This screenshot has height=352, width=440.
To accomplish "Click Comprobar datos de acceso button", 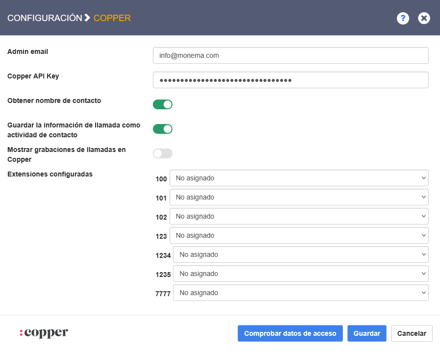I will [290, 333].
